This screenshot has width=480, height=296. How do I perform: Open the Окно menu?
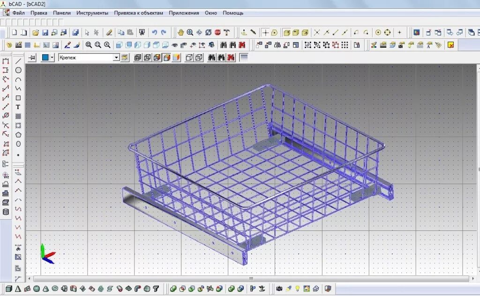[211, 13]
